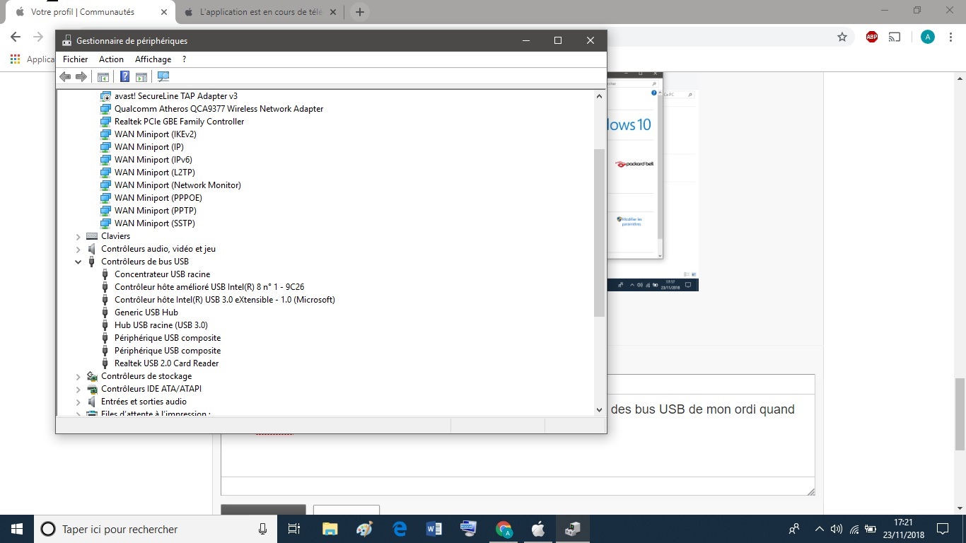Click the scan for hardware changes monitor icon
The image size is (966, 543).
click(163, 76)
